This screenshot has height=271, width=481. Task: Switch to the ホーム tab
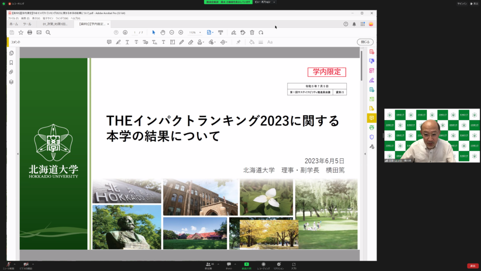point(14,24)
